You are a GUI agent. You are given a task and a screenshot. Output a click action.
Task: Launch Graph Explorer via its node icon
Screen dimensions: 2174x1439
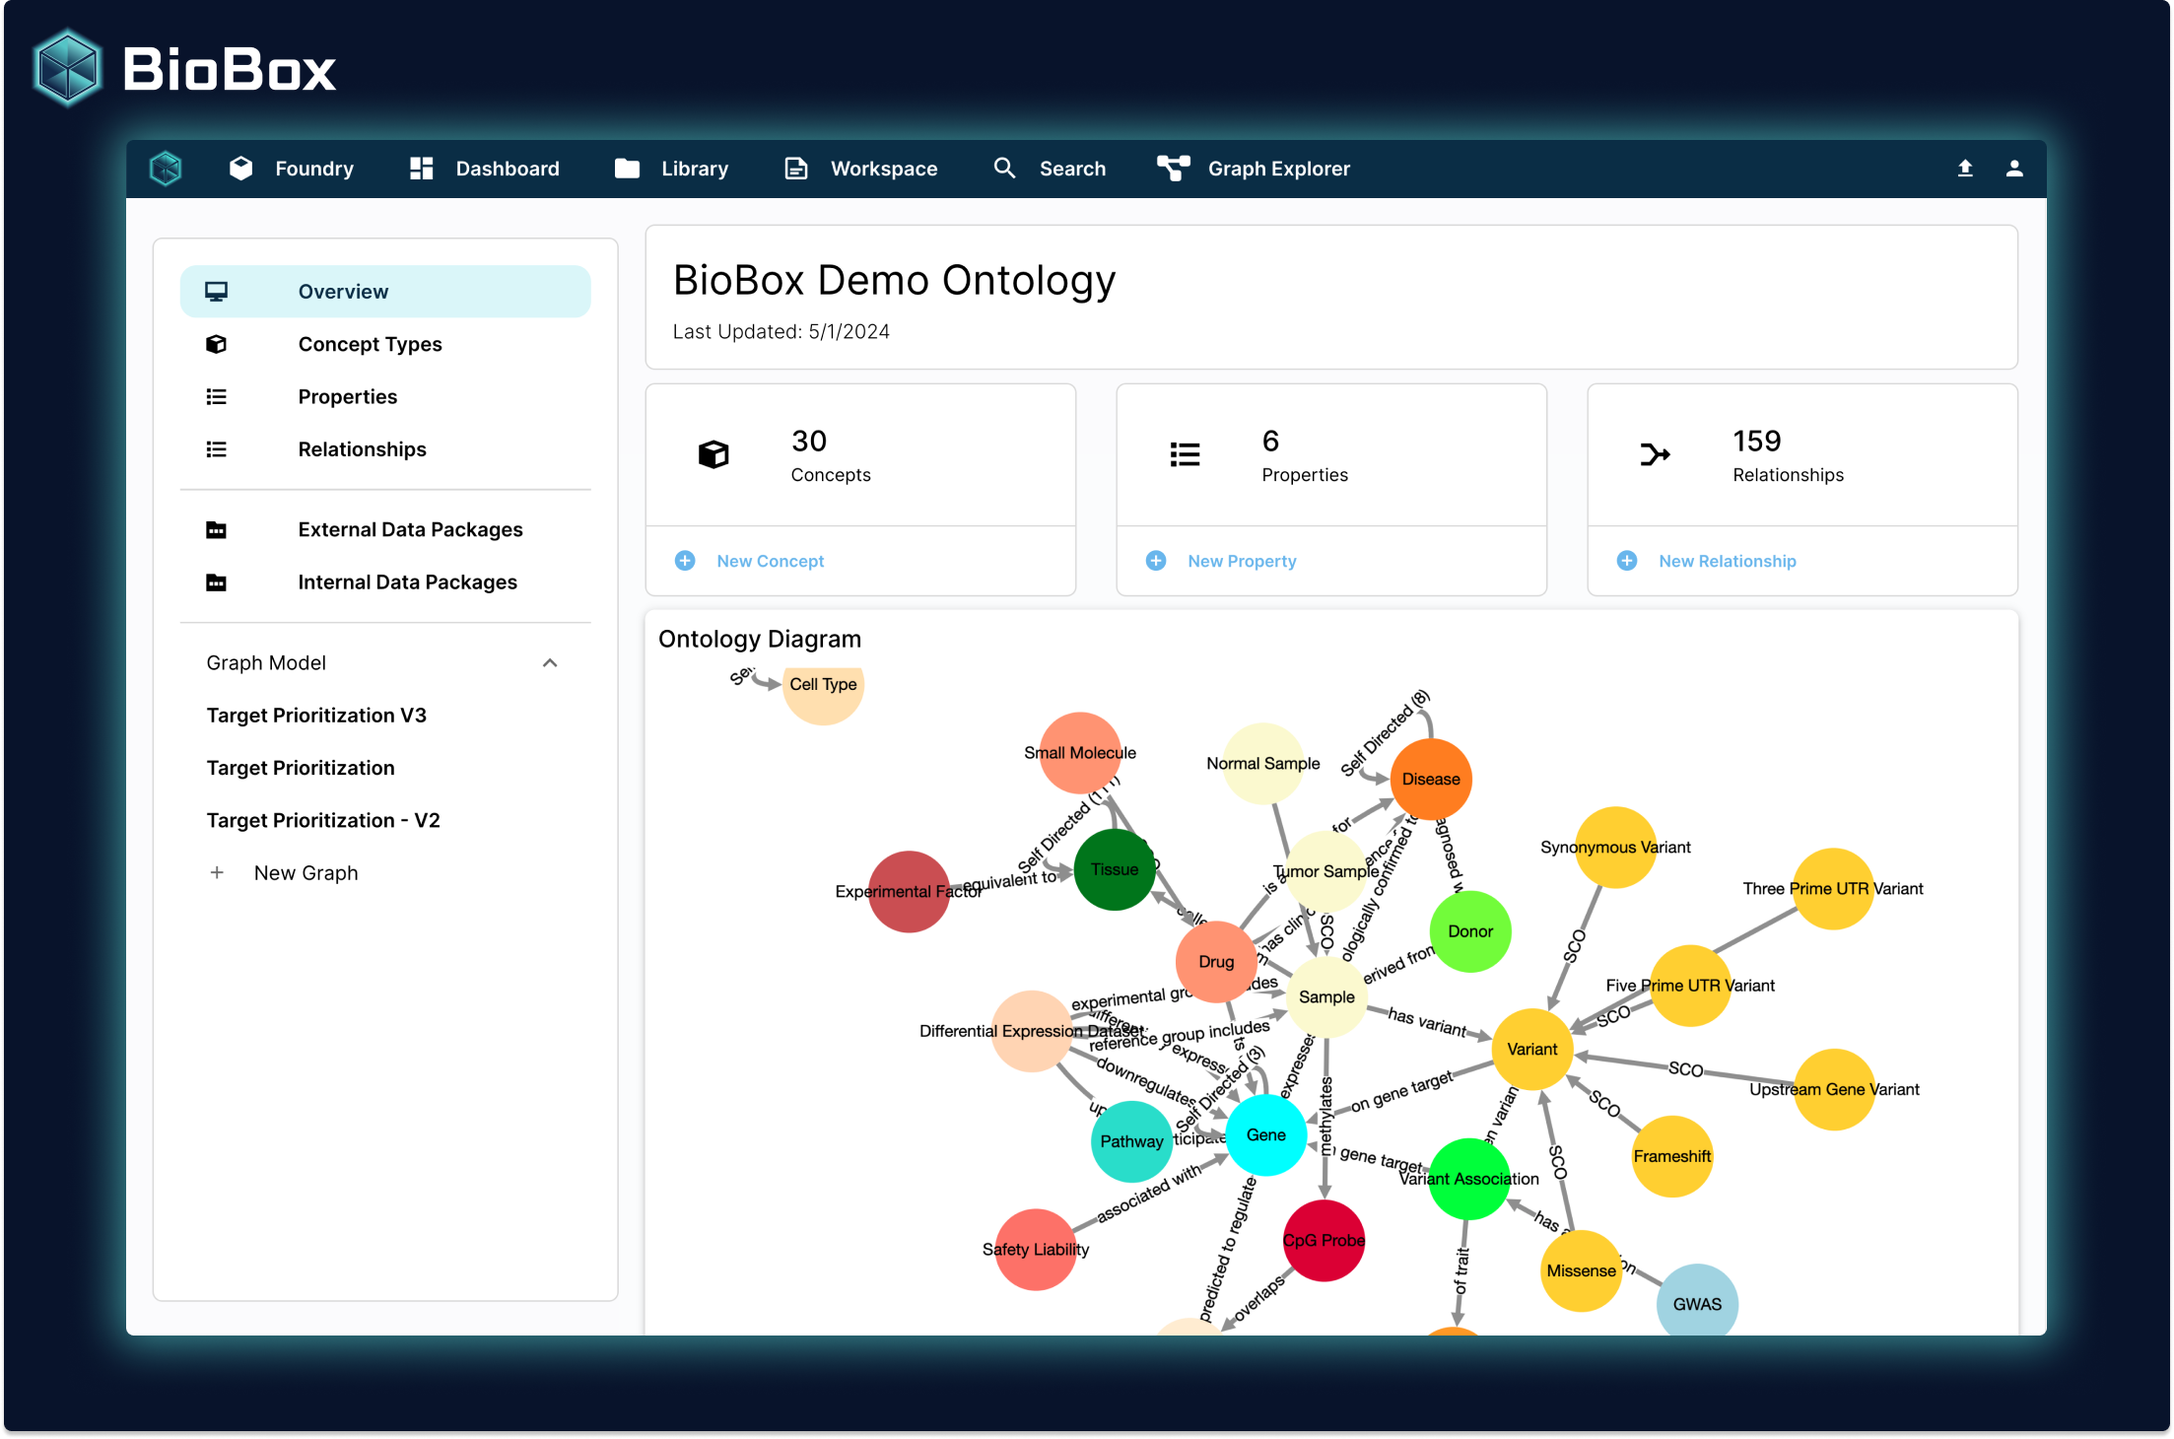pyautogui.click(x=1173, y=169)
